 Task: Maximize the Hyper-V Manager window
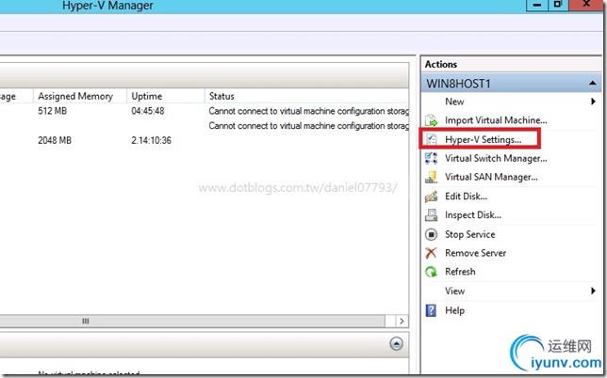coord(557,5)
